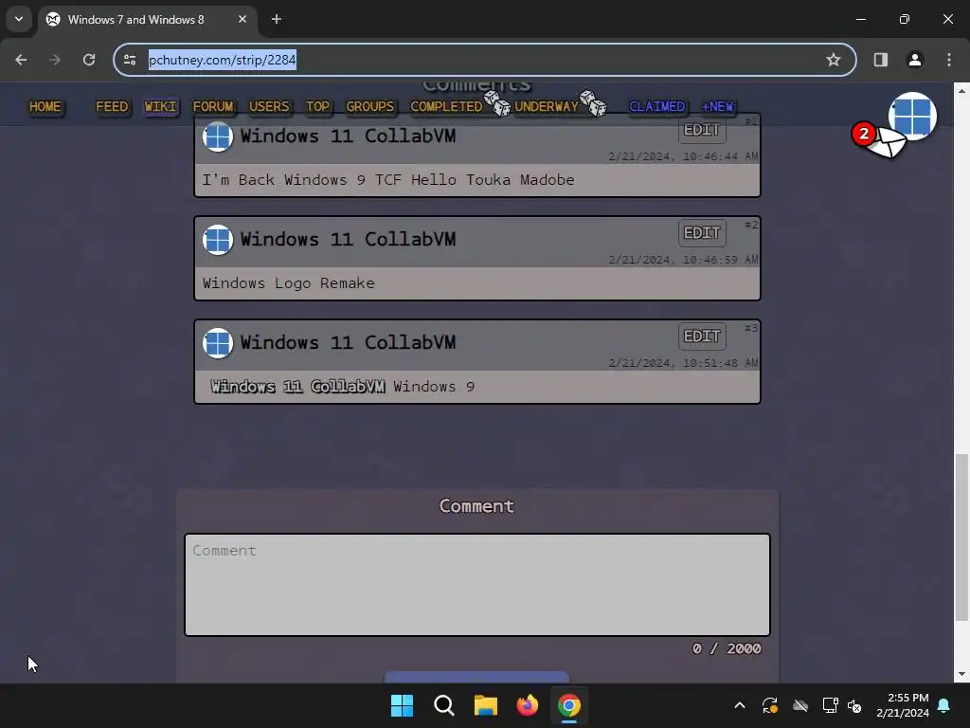Image resolution: width=970 pixels, height=728 pixels.
Task: Open the sync status tray icon
Action: [770, 705]
